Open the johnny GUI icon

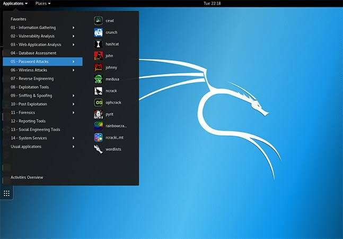tap(99, 67)
